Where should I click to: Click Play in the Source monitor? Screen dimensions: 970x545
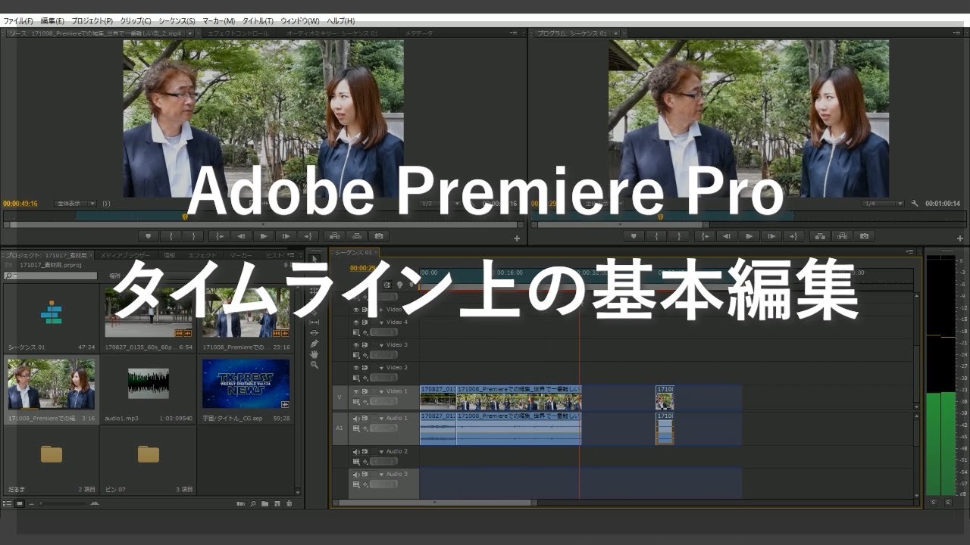[x=263, y=236]
